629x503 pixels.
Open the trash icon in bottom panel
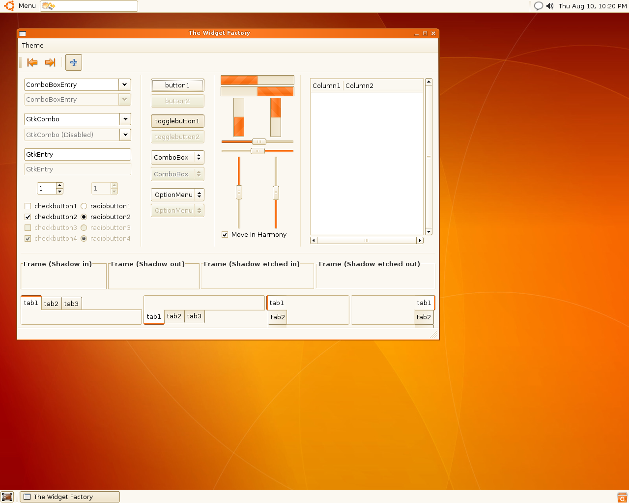coord(622,497)
